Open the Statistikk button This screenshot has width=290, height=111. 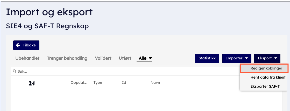pyautogui.click(x=207, y=58)
